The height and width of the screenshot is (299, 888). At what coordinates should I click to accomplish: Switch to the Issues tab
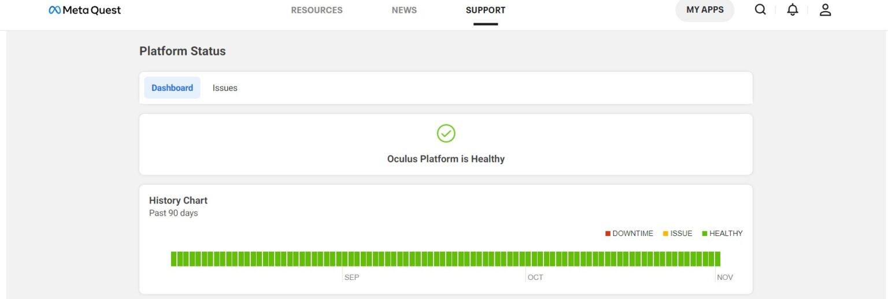225,88
